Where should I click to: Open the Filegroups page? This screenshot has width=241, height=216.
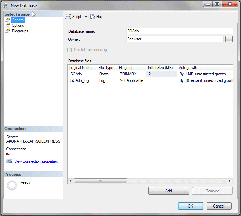pos(20,31)
